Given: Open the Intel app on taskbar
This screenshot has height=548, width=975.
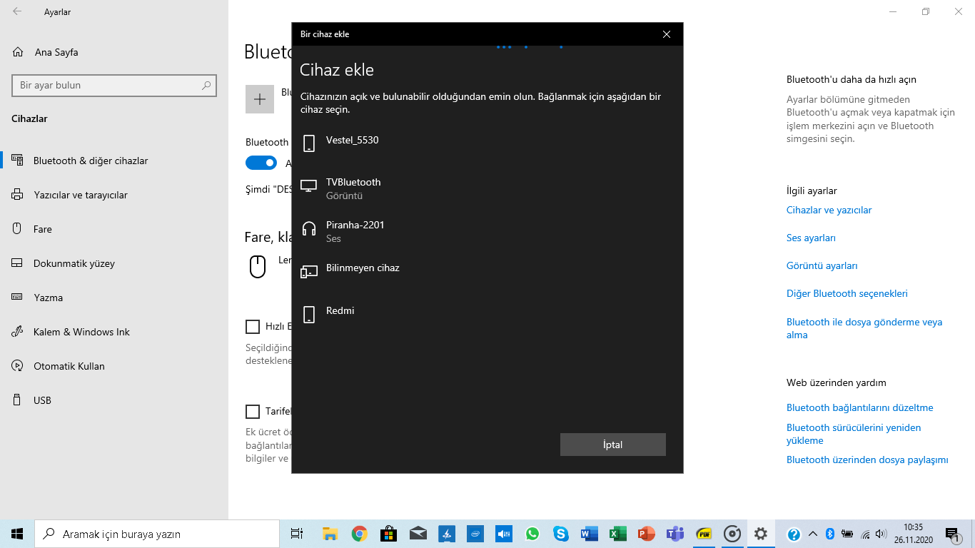Looking at the screenshot, I should coord(476,534).
